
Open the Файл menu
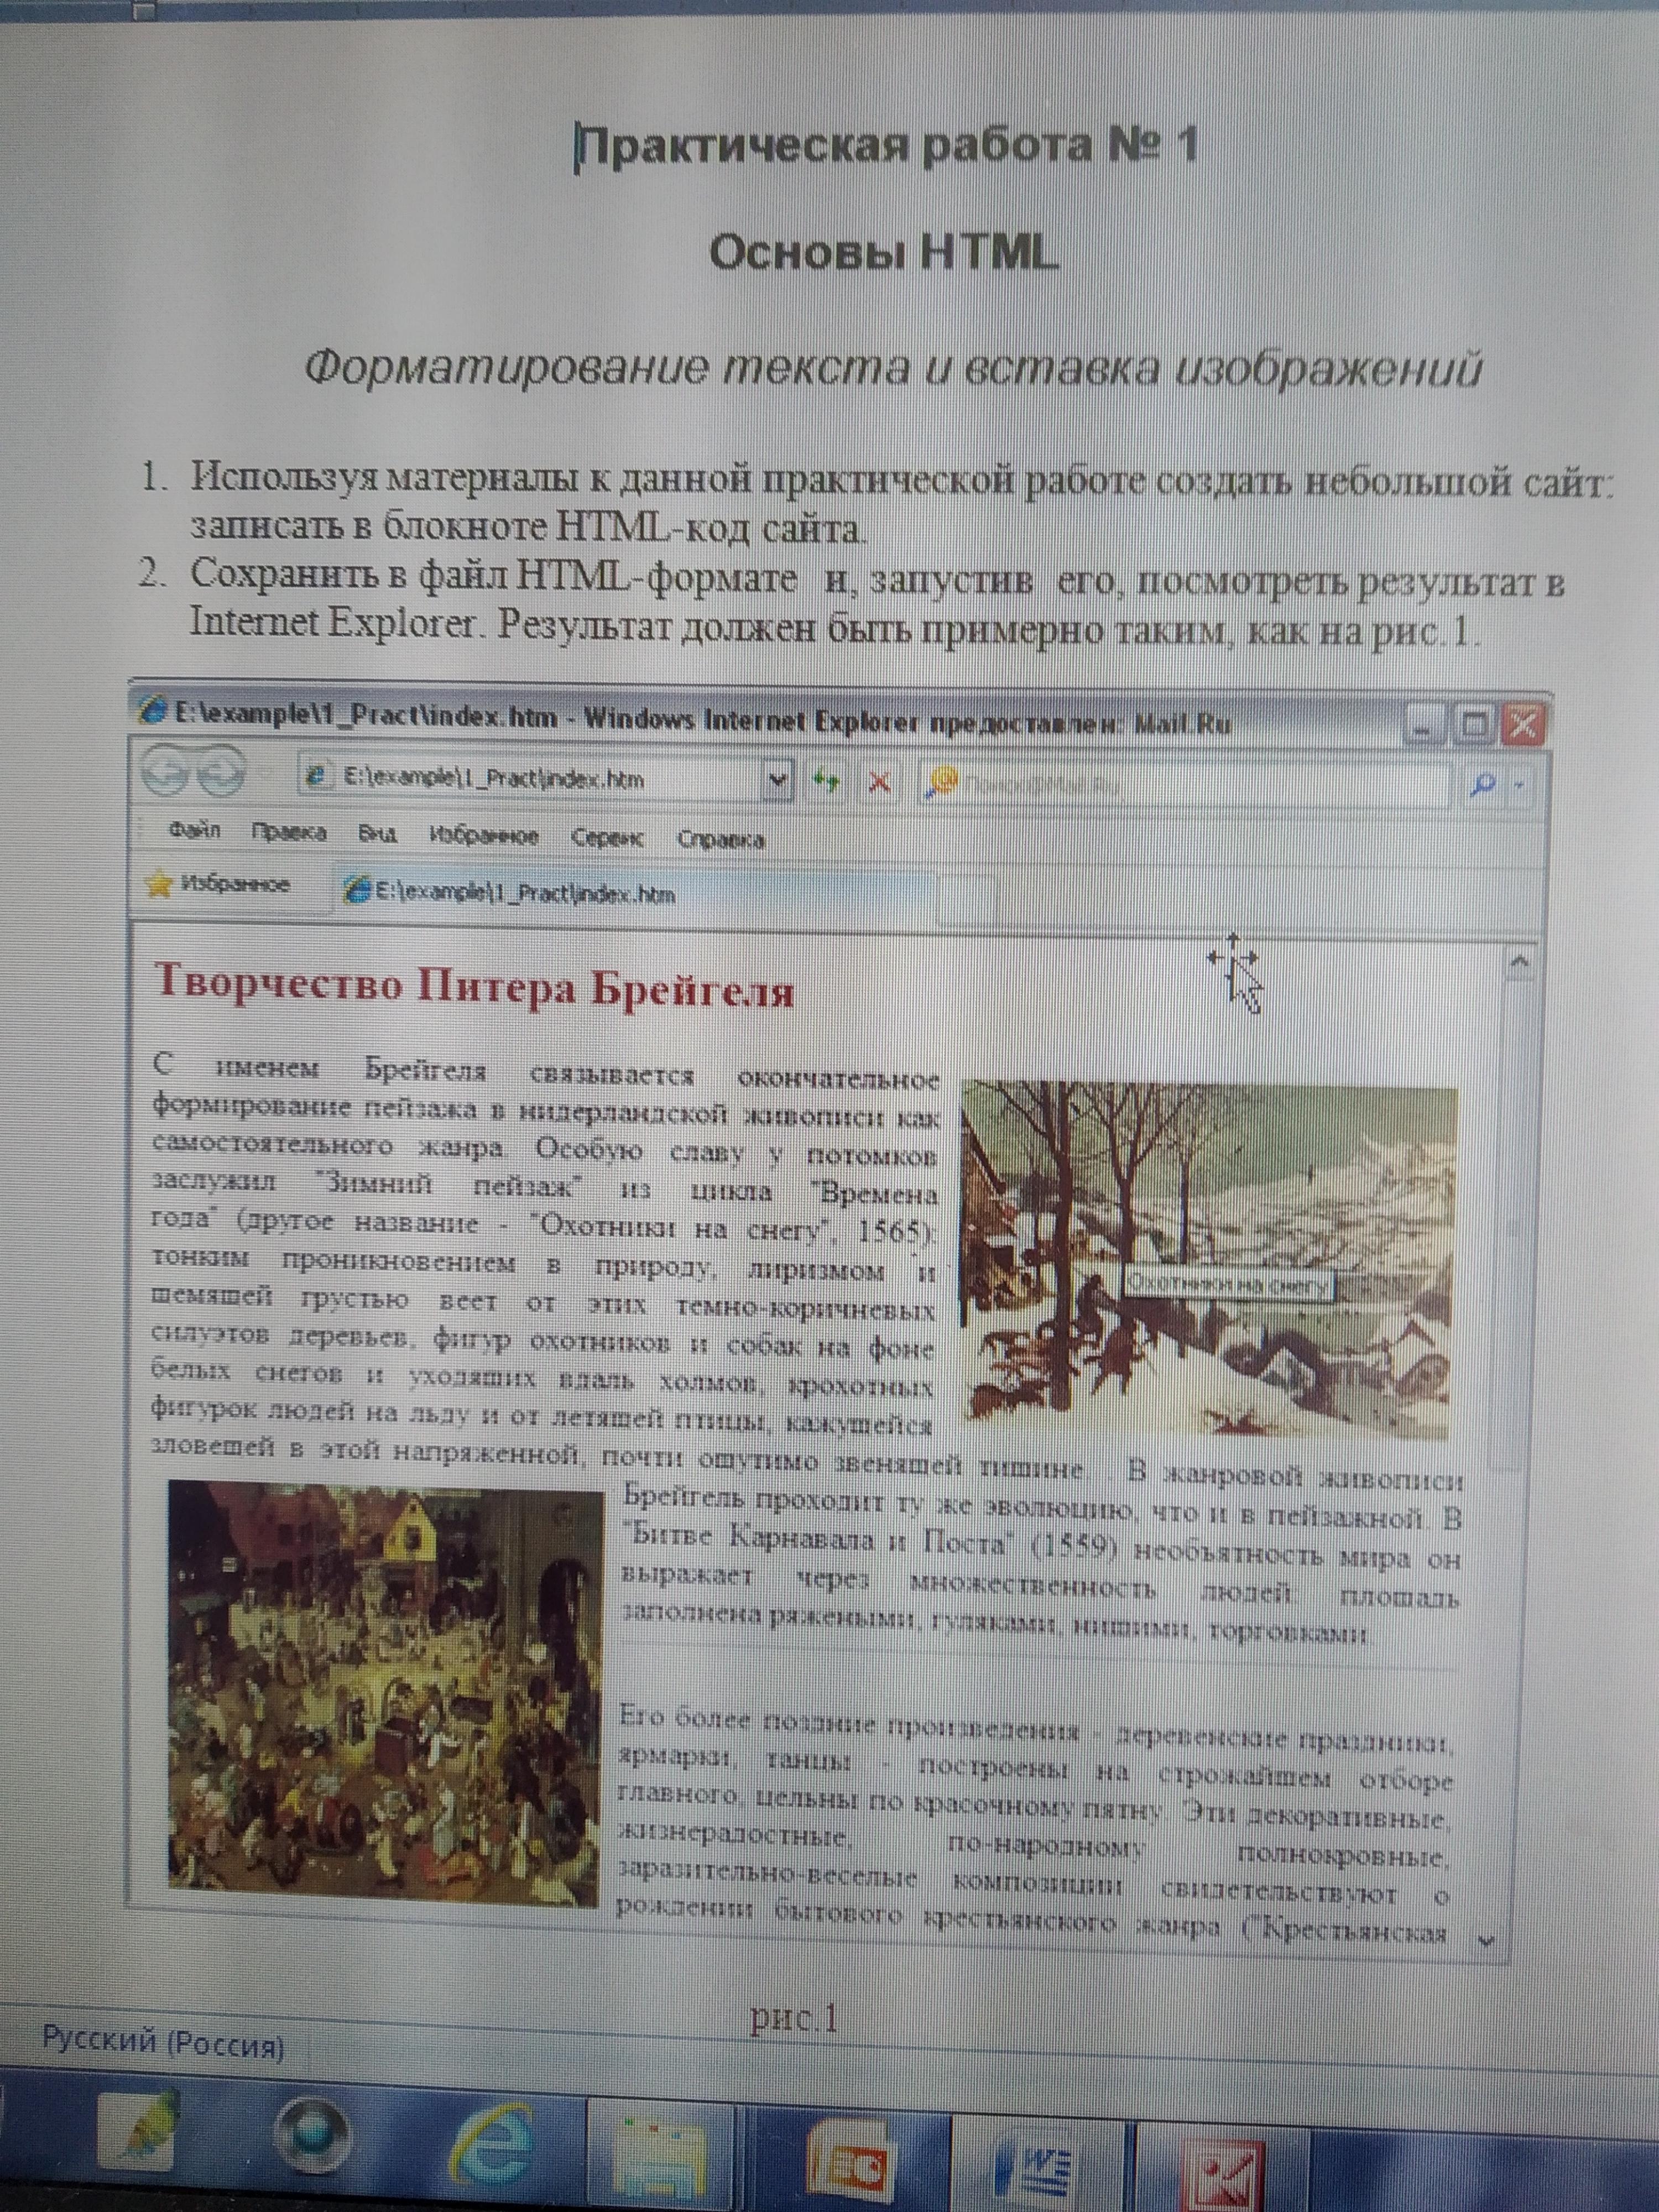pos(196,830)
